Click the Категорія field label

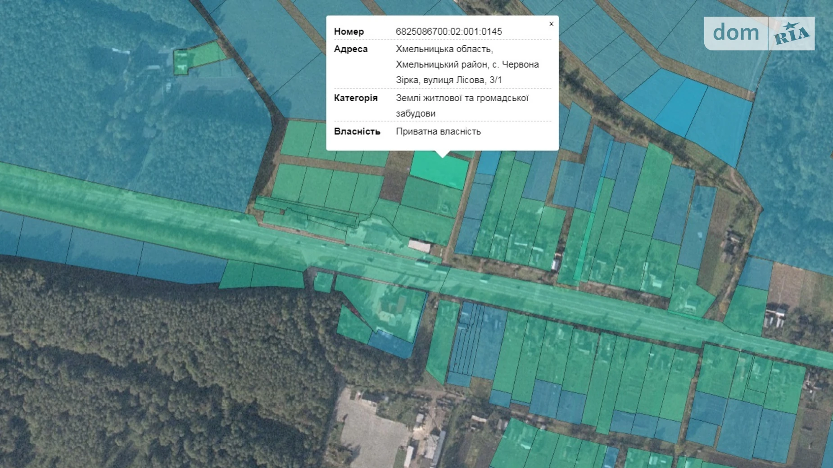[x=356, y=98]
